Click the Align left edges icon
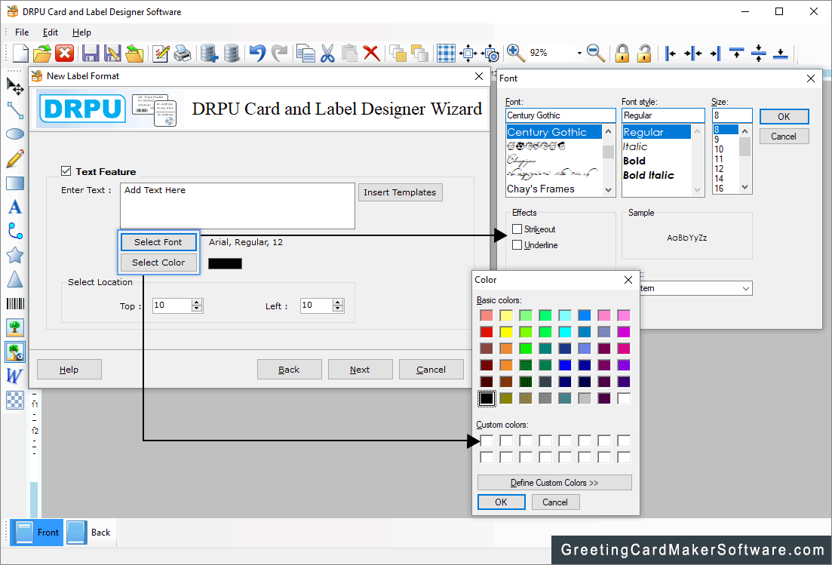This screenshot has width=832, height=565. [671, 53]
